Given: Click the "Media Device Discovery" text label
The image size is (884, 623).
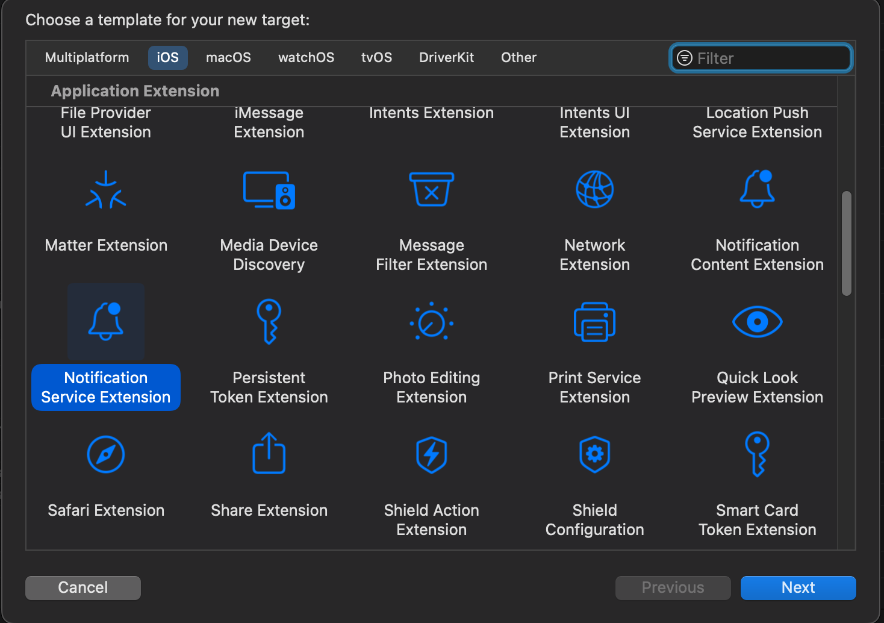Looking at the screenshot, I should 269,255.
